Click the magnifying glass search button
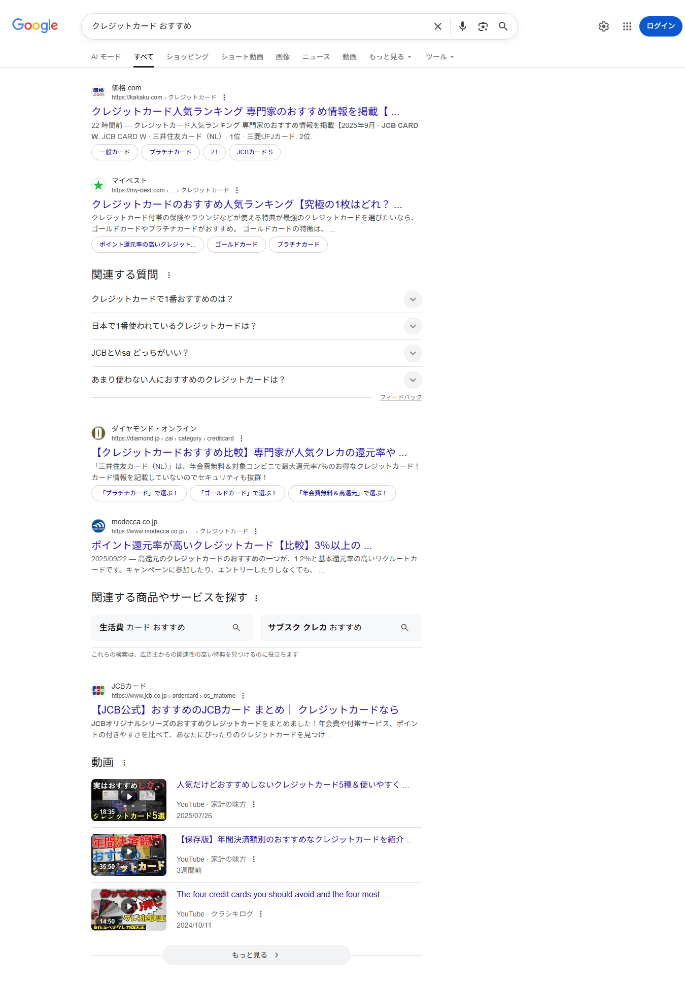Screen dimensions: 685x985 (503, 26)
